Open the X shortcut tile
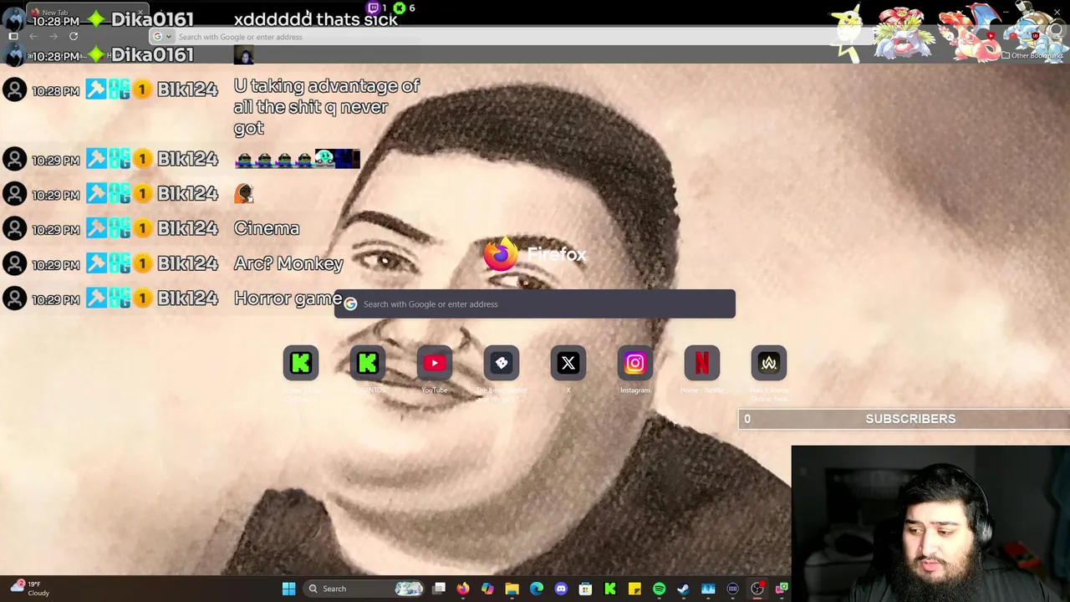The image size is (1070, 602). [x=568, y=363]
